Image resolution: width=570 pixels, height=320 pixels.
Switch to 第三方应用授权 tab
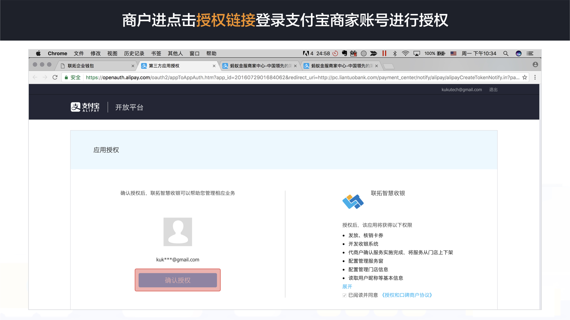[178, 66]
